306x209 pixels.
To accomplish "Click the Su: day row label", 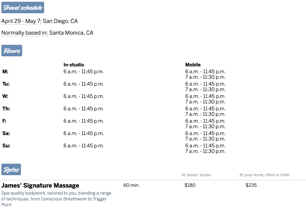I will [x=6, y=146].
